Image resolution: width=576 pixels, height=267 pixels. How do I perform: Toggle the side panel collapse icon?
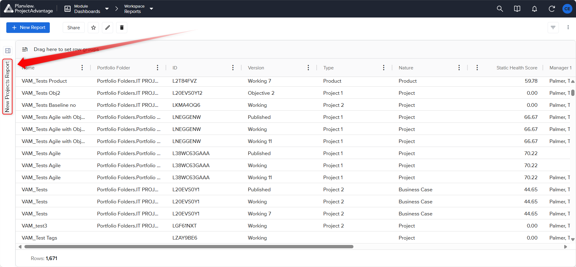pyautogui.click(x=8, y=50)
